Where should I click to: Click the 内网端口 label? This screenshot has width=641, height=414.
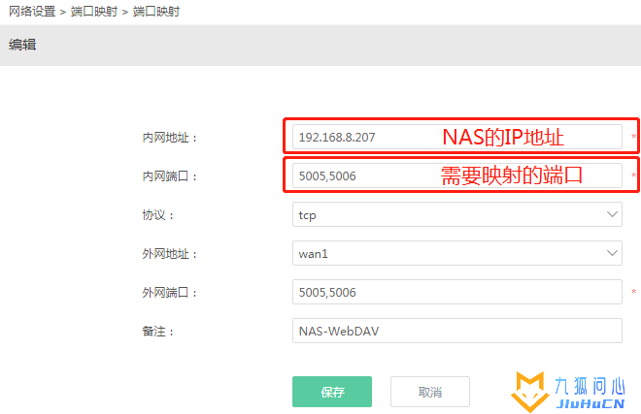(x=170, y=176)
